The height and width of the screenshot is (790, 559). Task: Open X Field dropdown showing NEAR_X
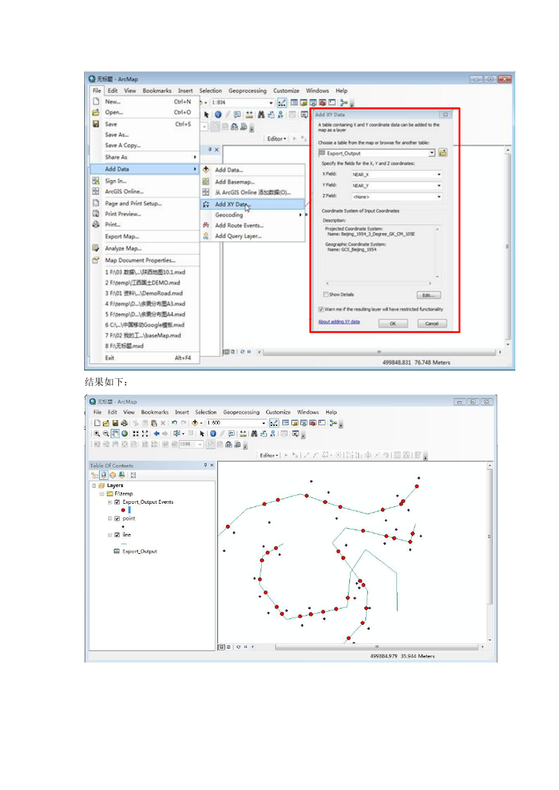click(439, 174)
